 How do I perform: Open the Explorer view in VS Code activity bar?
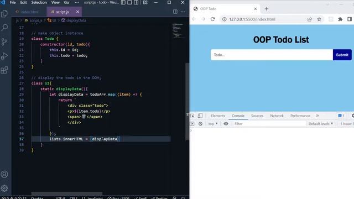tap(4, 13)
